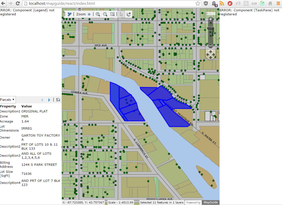Use the Zoom to Rectangle tool
Screen dimensions: 282x205
coord(113,14)
